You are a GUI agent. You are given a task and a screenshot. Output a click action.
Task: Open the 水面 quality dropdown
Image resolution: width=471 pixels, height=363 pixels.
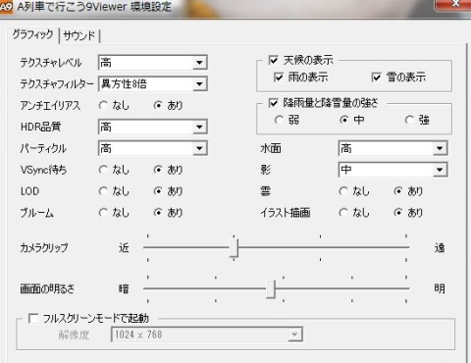click(x=392, y=148)
